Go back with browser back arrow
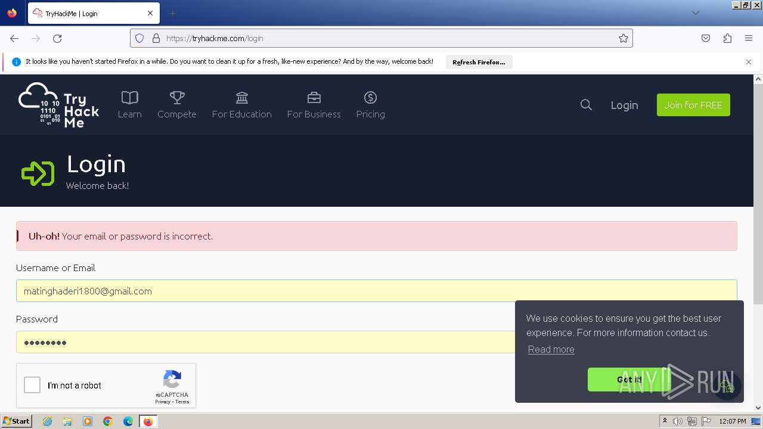 coord(14,38)
